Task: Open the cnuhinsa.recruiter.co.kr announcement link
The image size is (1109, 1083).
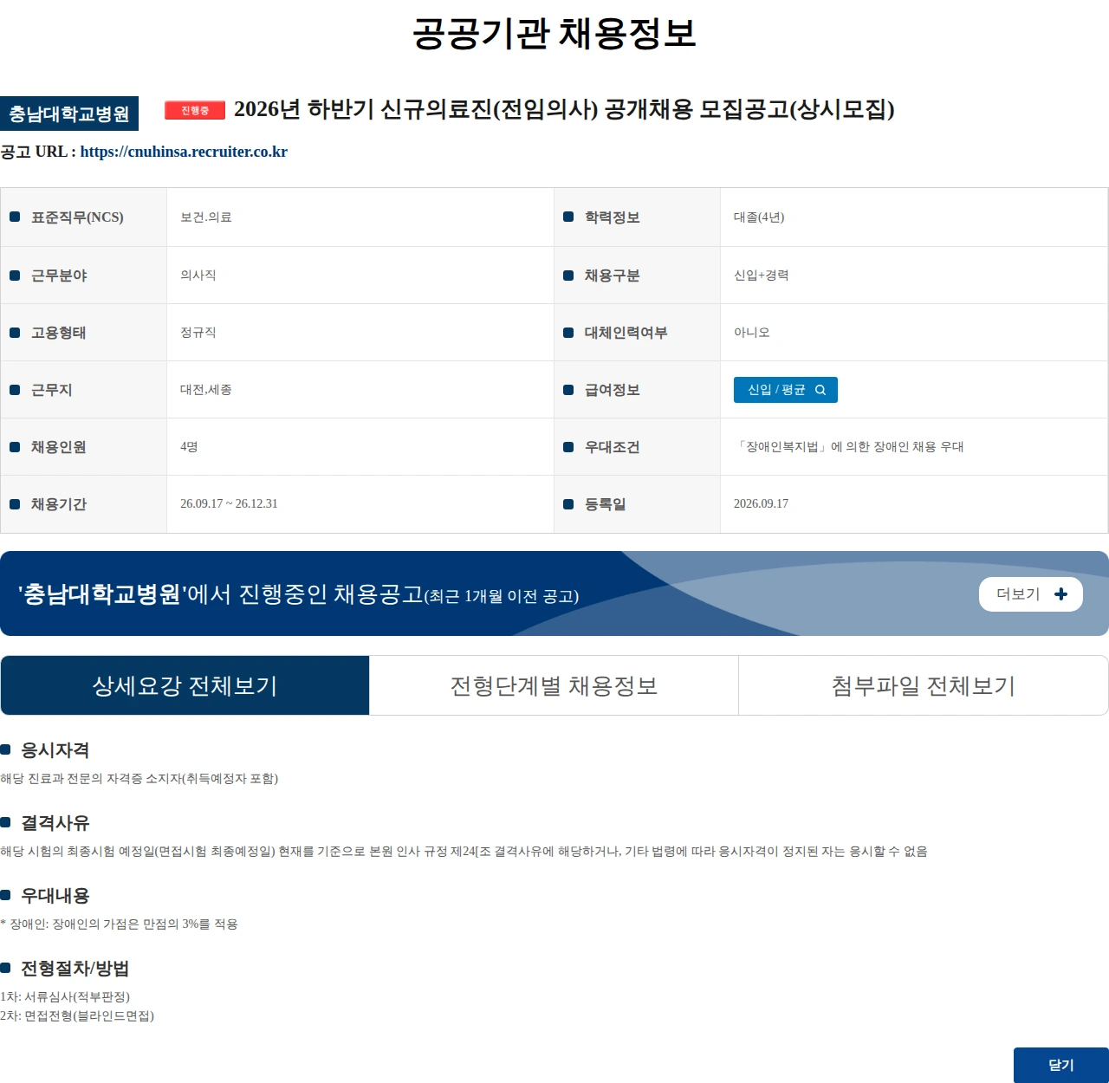Action: click(x=184, y=152)
